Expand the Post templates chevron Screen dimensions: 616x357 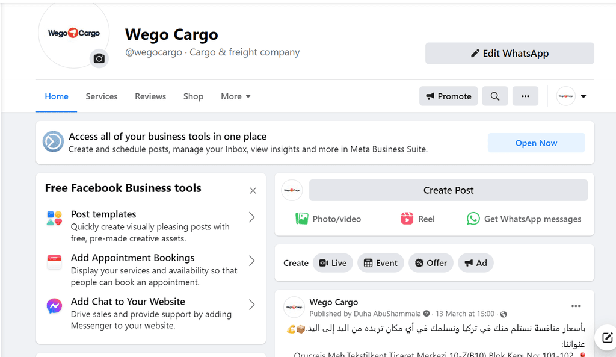coord(252,217)
